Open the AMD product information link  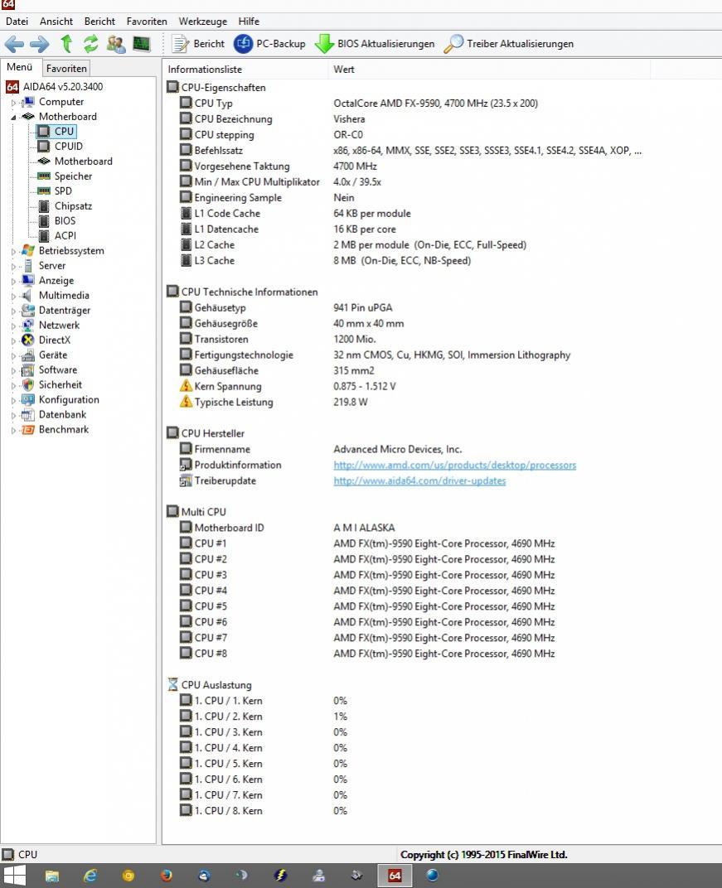point(454,465)
